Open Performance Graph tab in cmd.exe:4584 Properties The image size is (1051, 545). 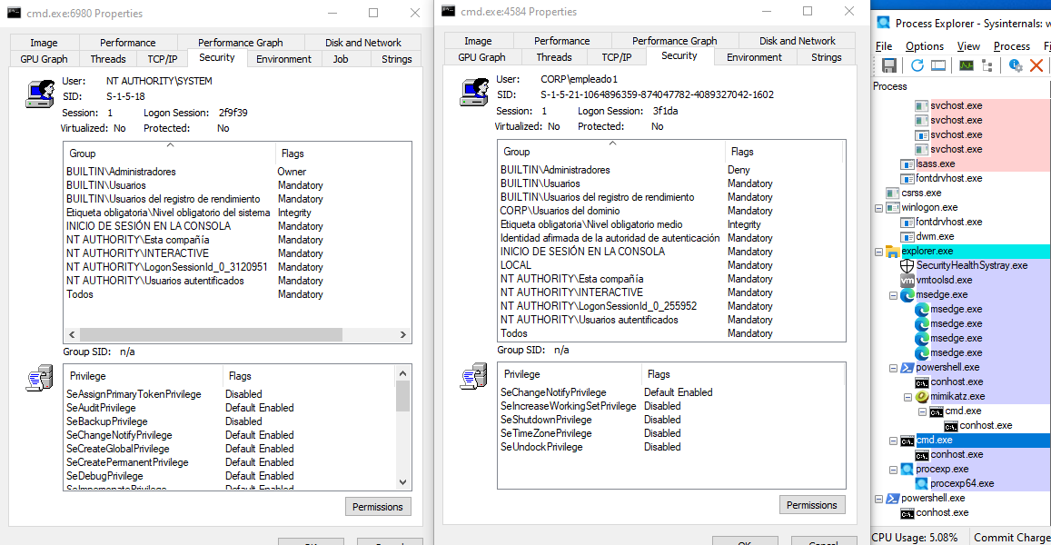tap(674, 41)
